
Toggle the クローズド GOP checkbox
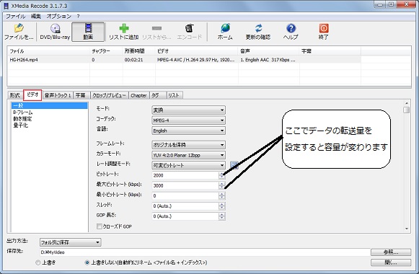99,226
